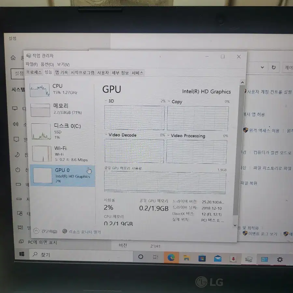
Task: Open the 파일(F) menu
Action: click(x=31, y=64)
